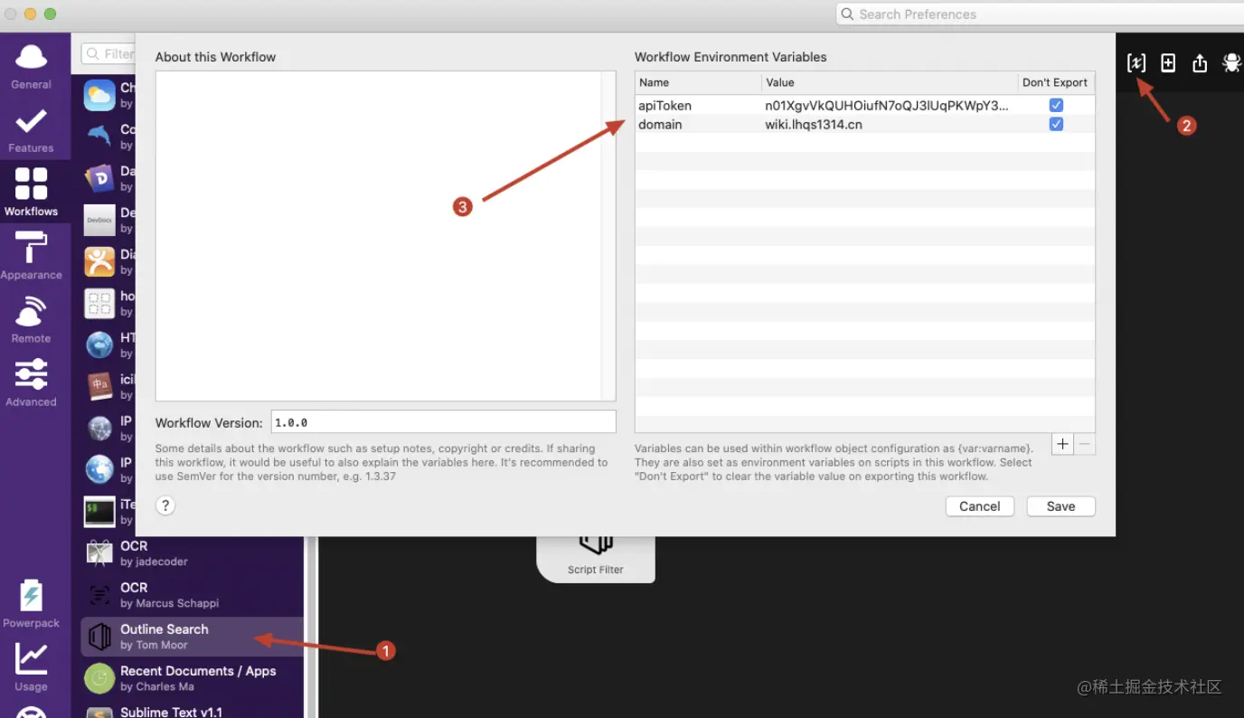Add a new environment variable with plus
1244x718 pixels.
pyautogui.click(x=1063, y=444)
